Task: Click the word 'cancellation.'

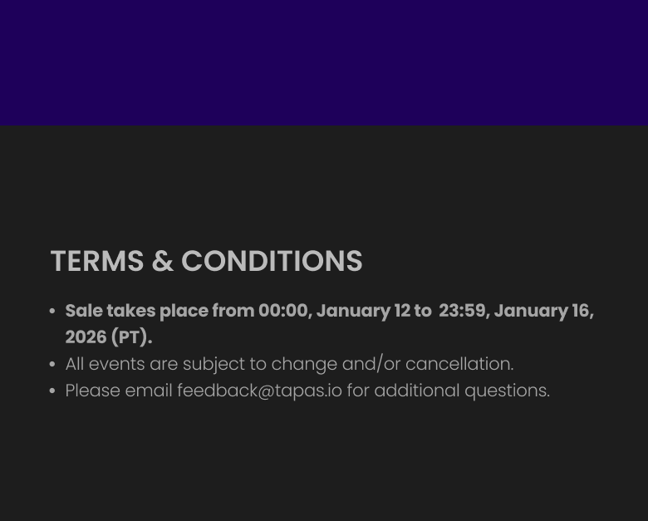Action: click(x=459, y=364)
